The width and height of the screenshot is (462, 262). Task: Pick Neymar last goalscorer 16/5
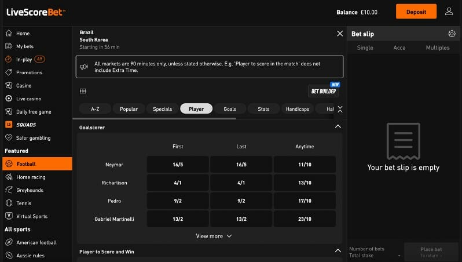241,165
